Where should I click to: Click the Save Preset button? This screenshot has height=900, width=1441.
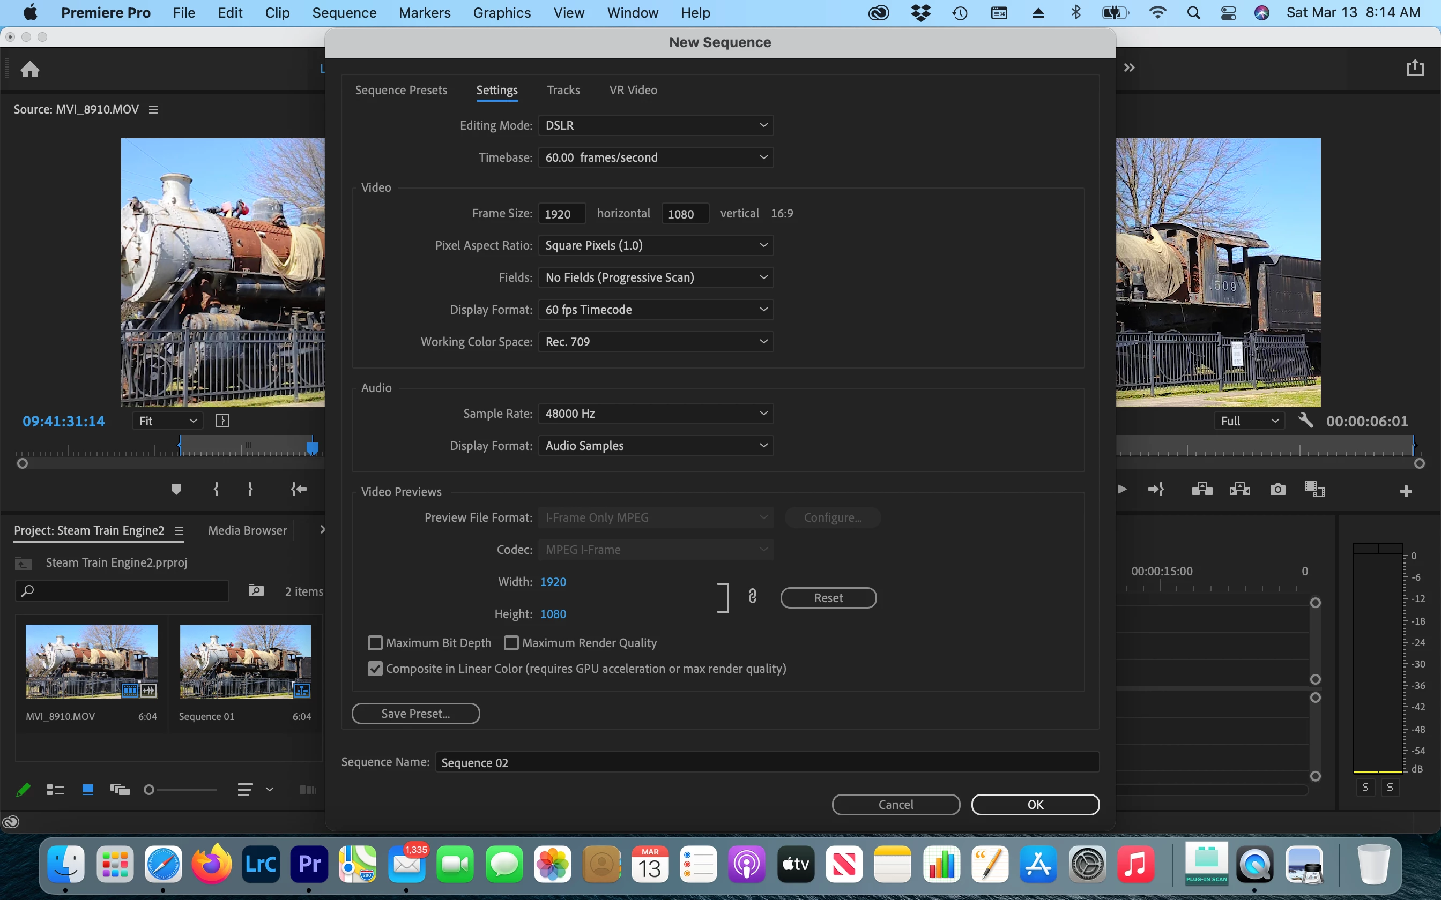(x=415, y=713)
